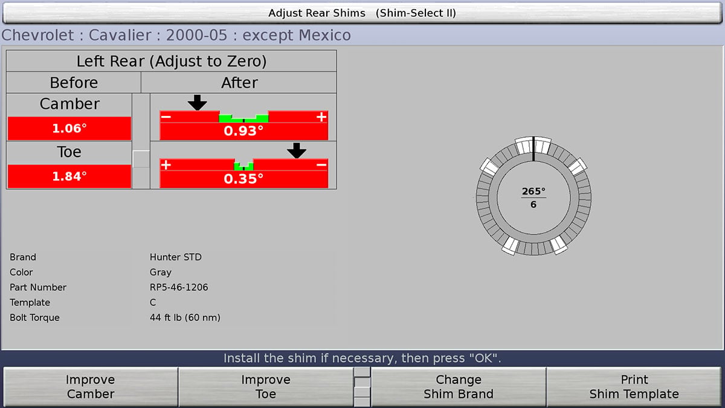
Task: Click the install shim instruction message
Action: [362, 358]
